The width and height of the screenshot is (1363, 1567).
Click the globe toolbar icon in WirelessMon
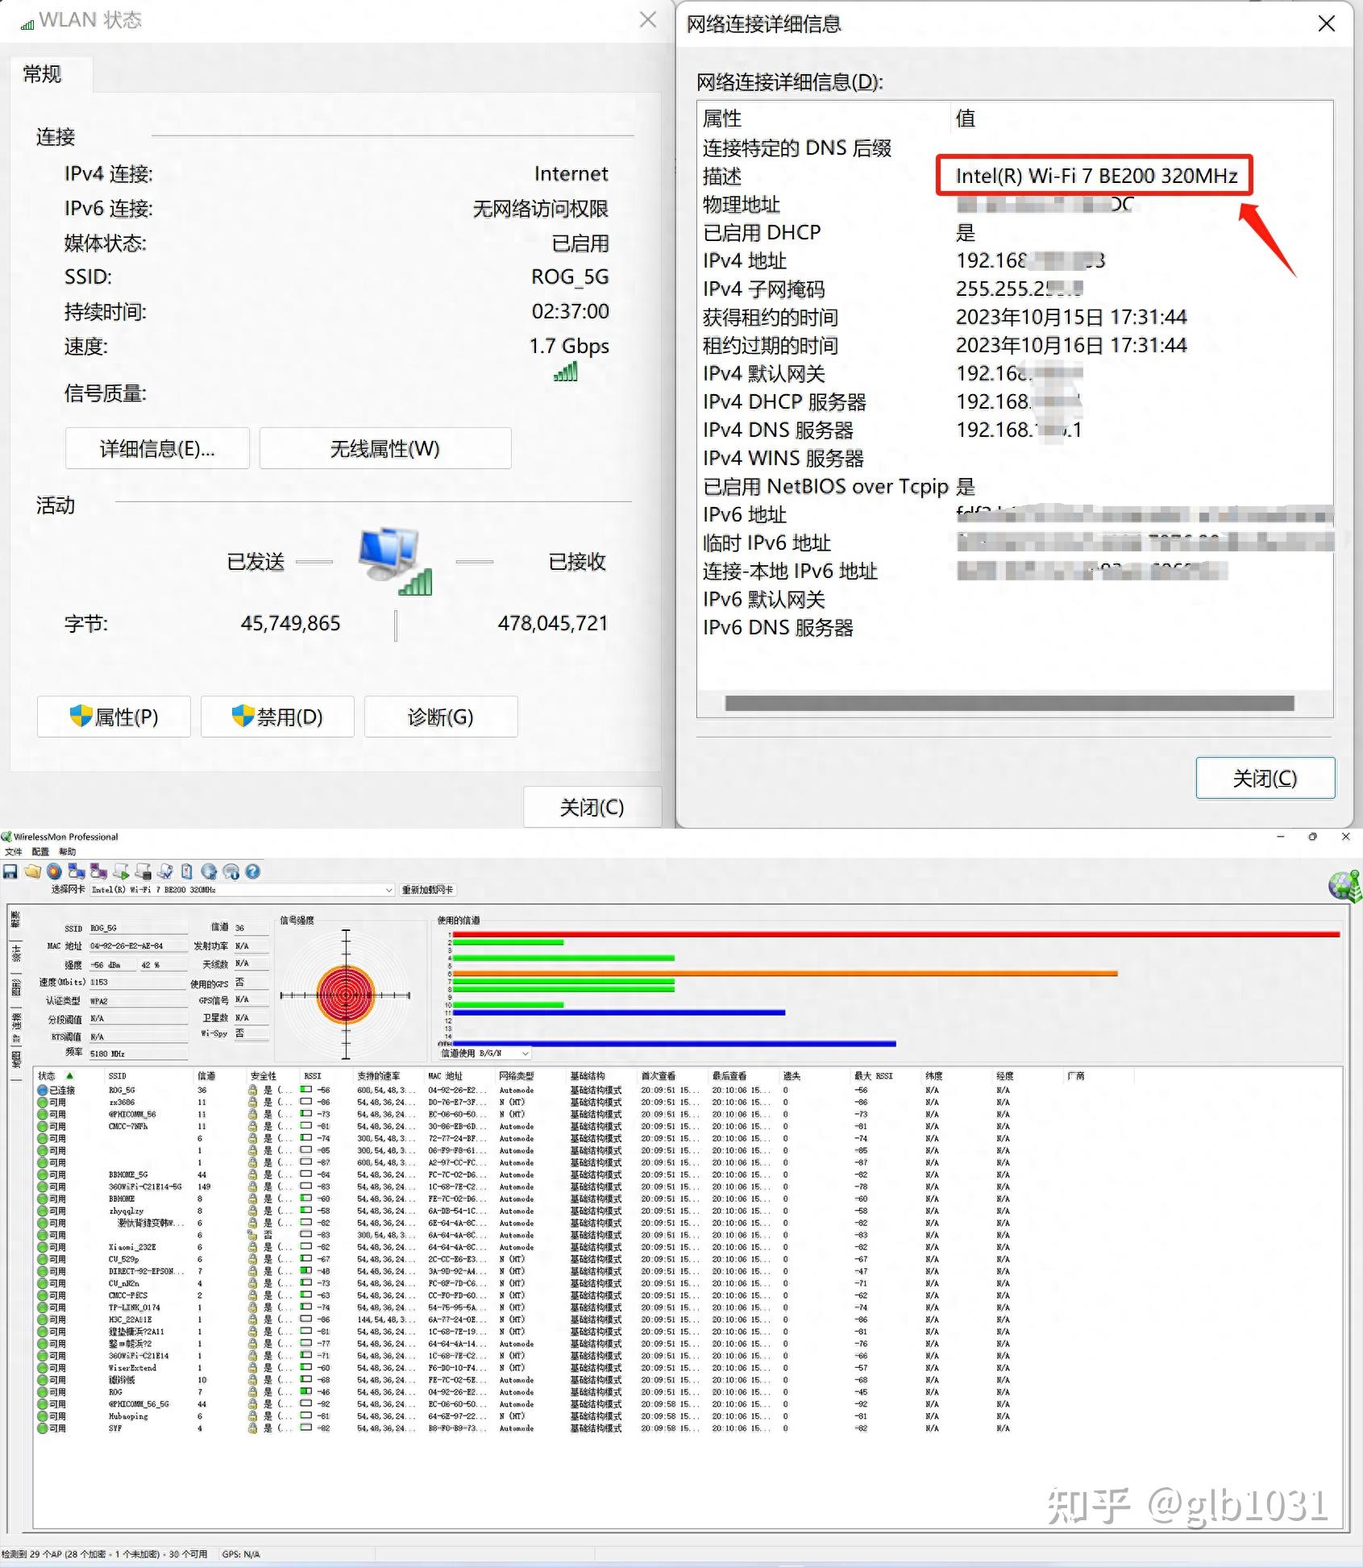pyautogui.click(x=209, y=871)
